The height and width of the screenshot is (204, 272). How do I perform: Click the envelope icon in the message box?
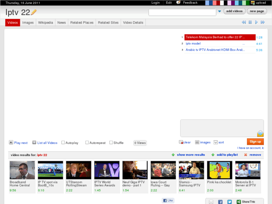click(x=260, y=134)
